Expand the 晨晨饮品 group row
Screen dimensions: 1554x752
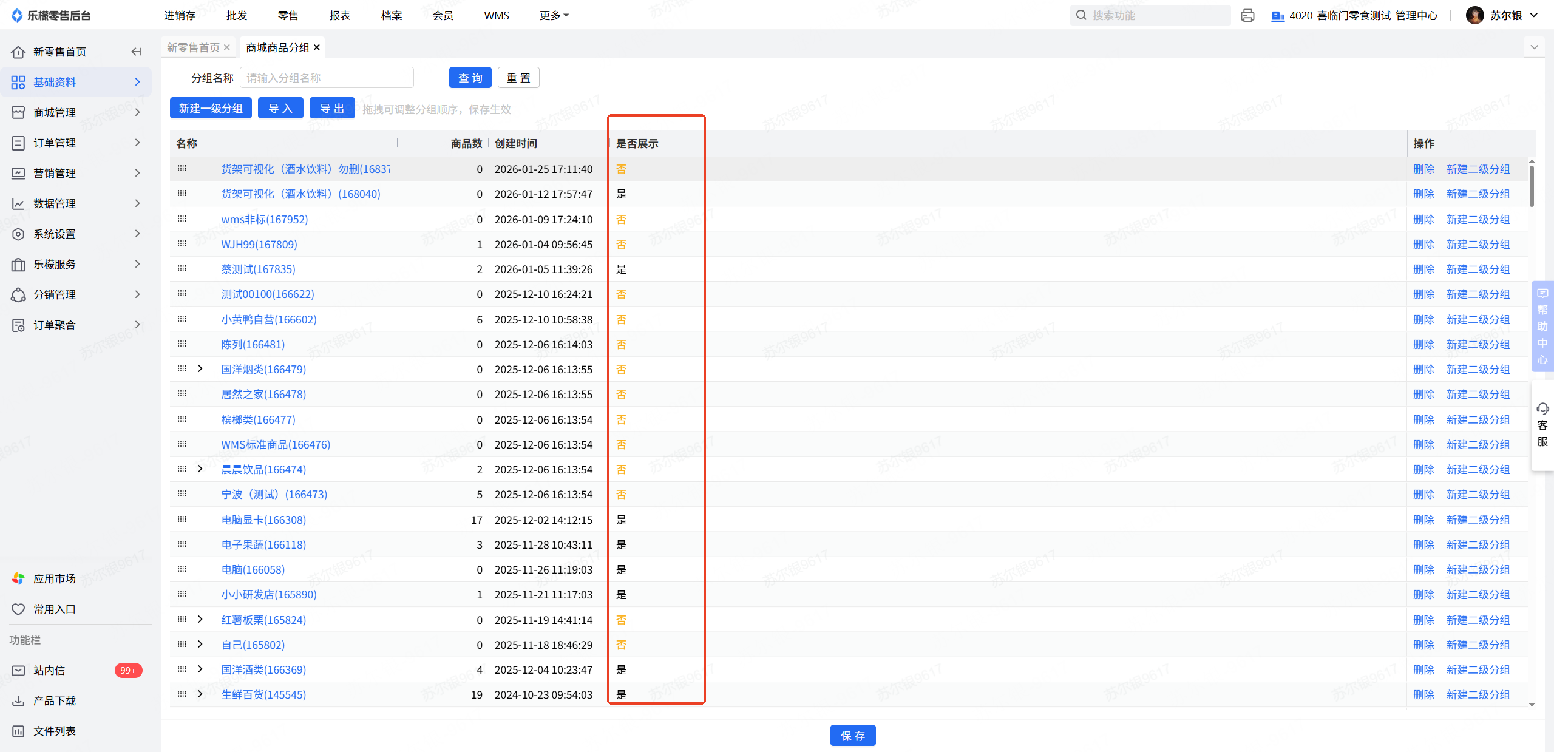[200, 469]
